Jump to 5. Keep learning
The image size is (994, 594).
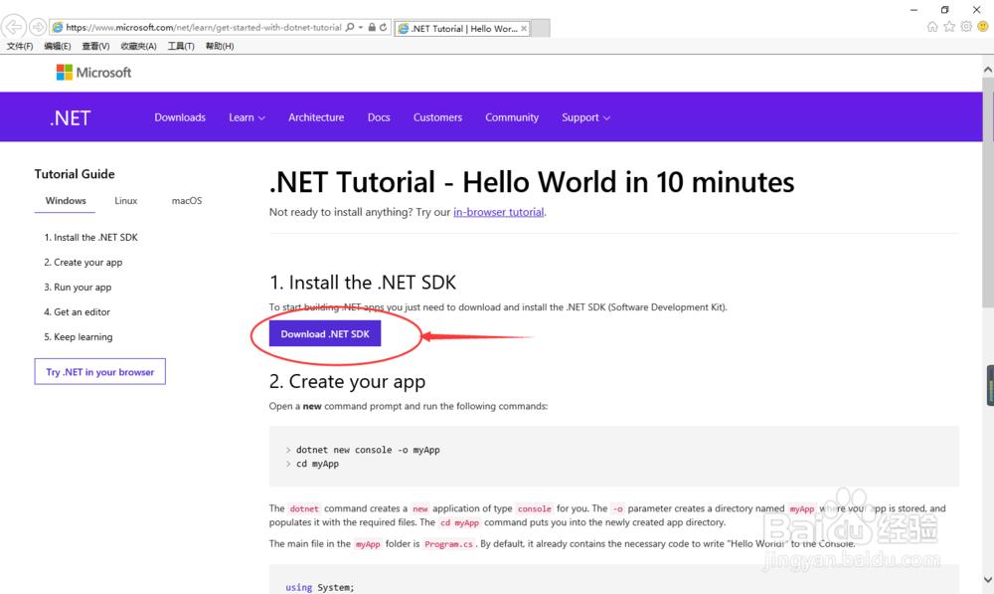point(78,336)
